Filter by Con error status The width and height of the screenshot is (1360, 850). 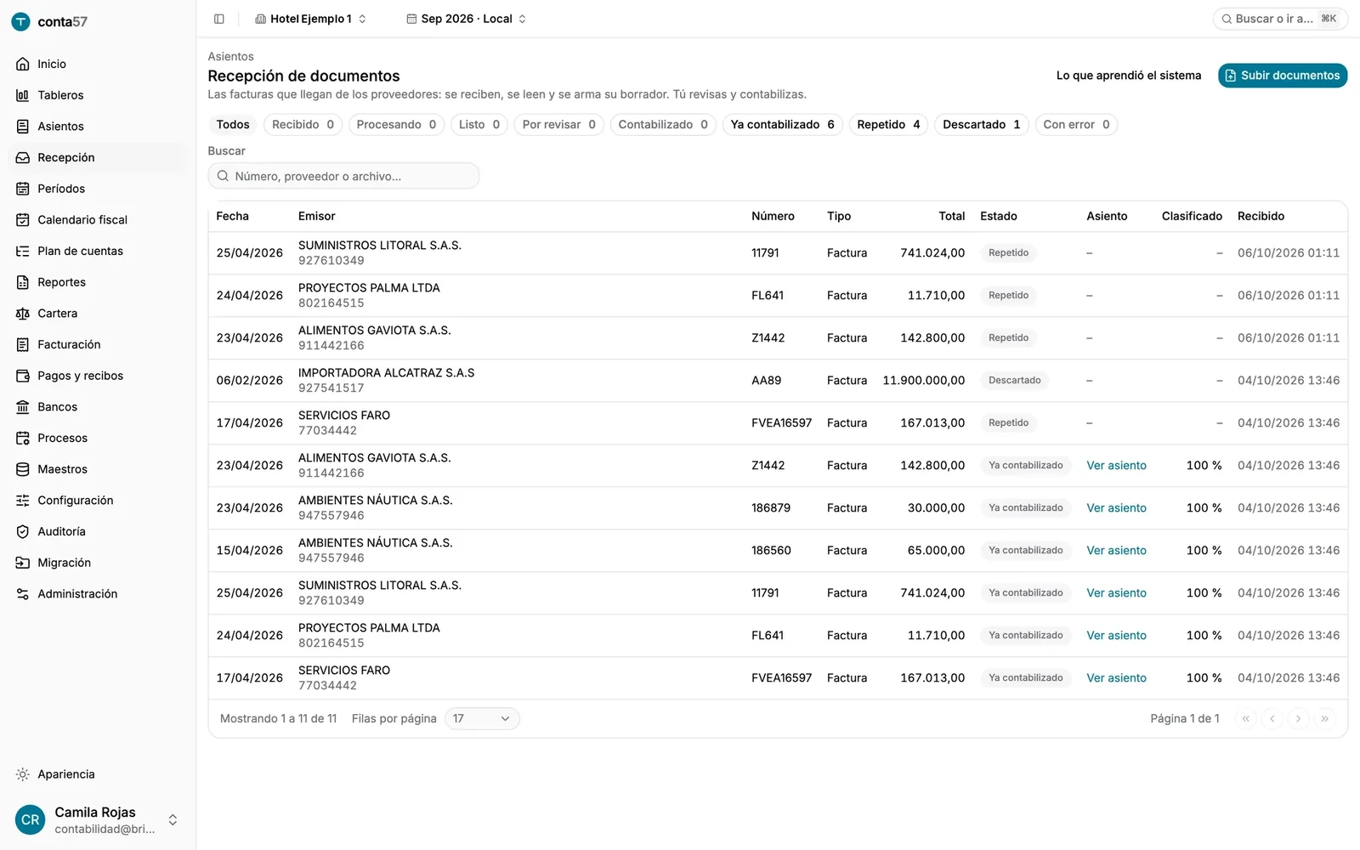pyautogui.click(x=1076, y=125)
